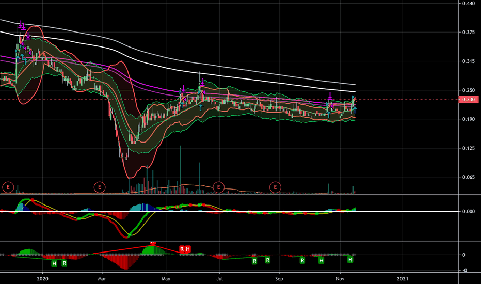The image size is (481, 284).
Task: Click the 0.250 price axis label
Action: (469, 90)
